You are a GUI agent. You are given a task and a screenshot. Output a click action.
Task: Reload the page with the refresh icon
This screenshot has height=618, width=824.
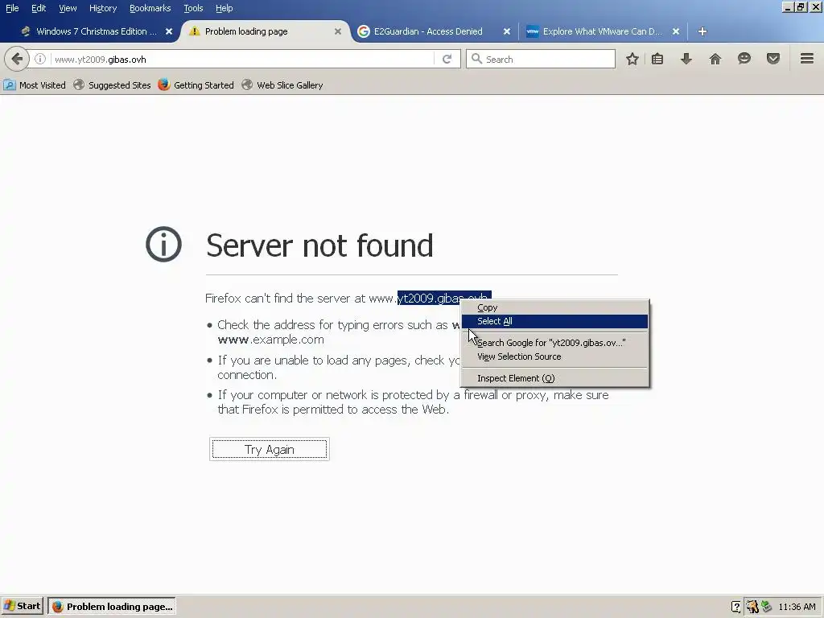(447, 59)
